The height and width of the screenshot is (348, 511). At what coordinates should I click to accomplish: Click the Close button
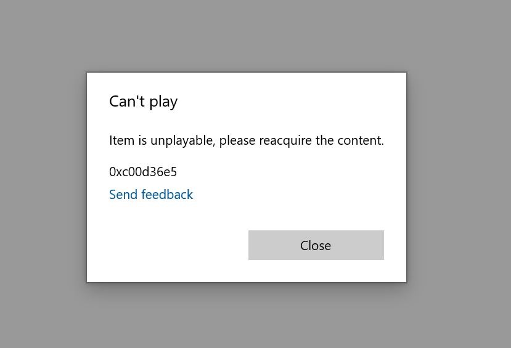pyautogui.click(x=316, y=245)
